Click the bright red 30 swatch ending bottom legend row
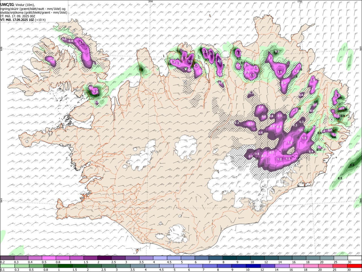 tap(355, 266)
